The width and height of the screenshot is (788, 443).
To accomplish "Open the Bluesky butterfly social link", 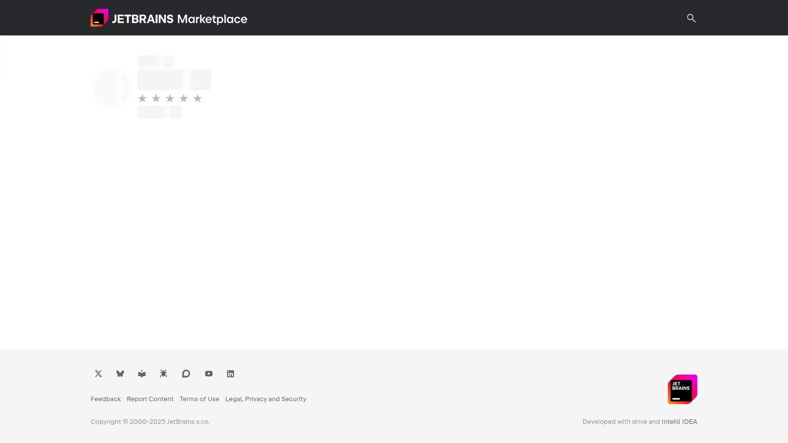I will [120, 374].
